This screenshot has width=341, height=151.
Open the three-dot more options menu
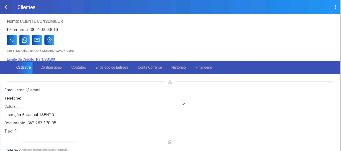335,7
